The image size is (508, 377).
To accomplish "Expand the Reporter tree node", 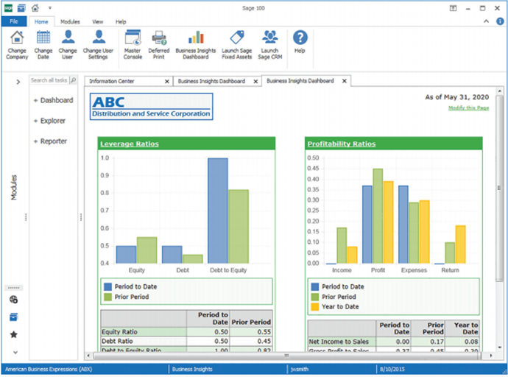I will coord(35,141).
